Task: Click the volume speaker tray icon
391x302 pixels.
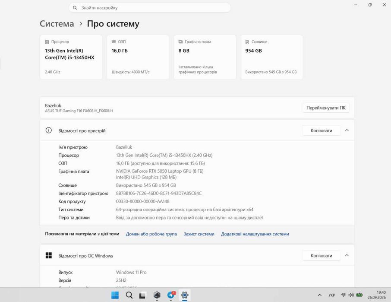Action: coord(351,295)
